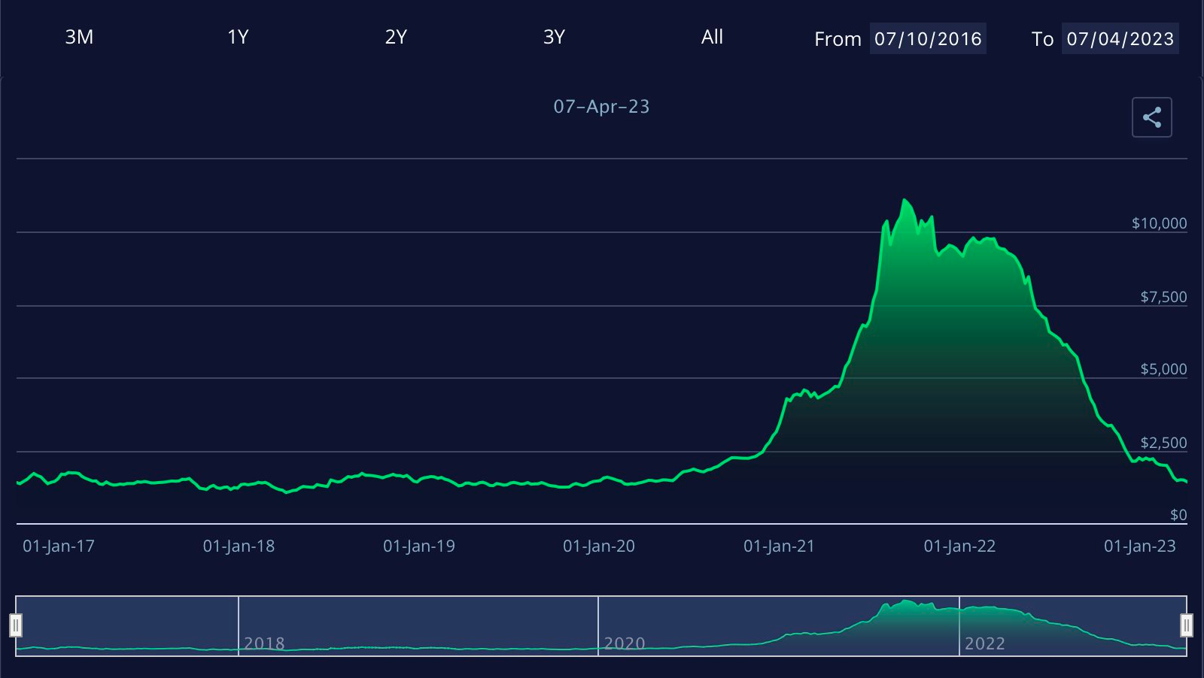The width and height of the screenshot is (1204, 678).
Task: Edit the From date 07/10/2016
Action: [928, 38]
